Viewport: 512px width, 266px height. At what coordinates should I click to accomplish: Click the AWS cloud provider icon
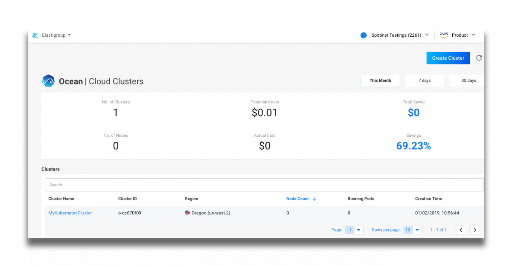pyautogui.click(x=444, y=35)
